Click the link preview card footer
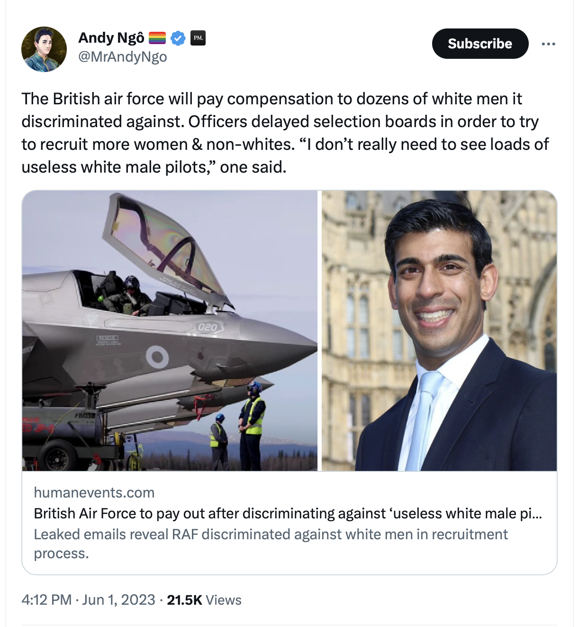Viewport: 579px width, 627px height. click(289, 523)
